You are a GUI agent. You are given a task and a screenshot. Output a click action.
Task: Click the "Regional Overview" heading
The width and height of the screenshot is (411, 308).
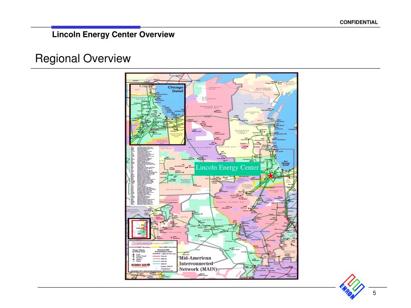point(83,59)
